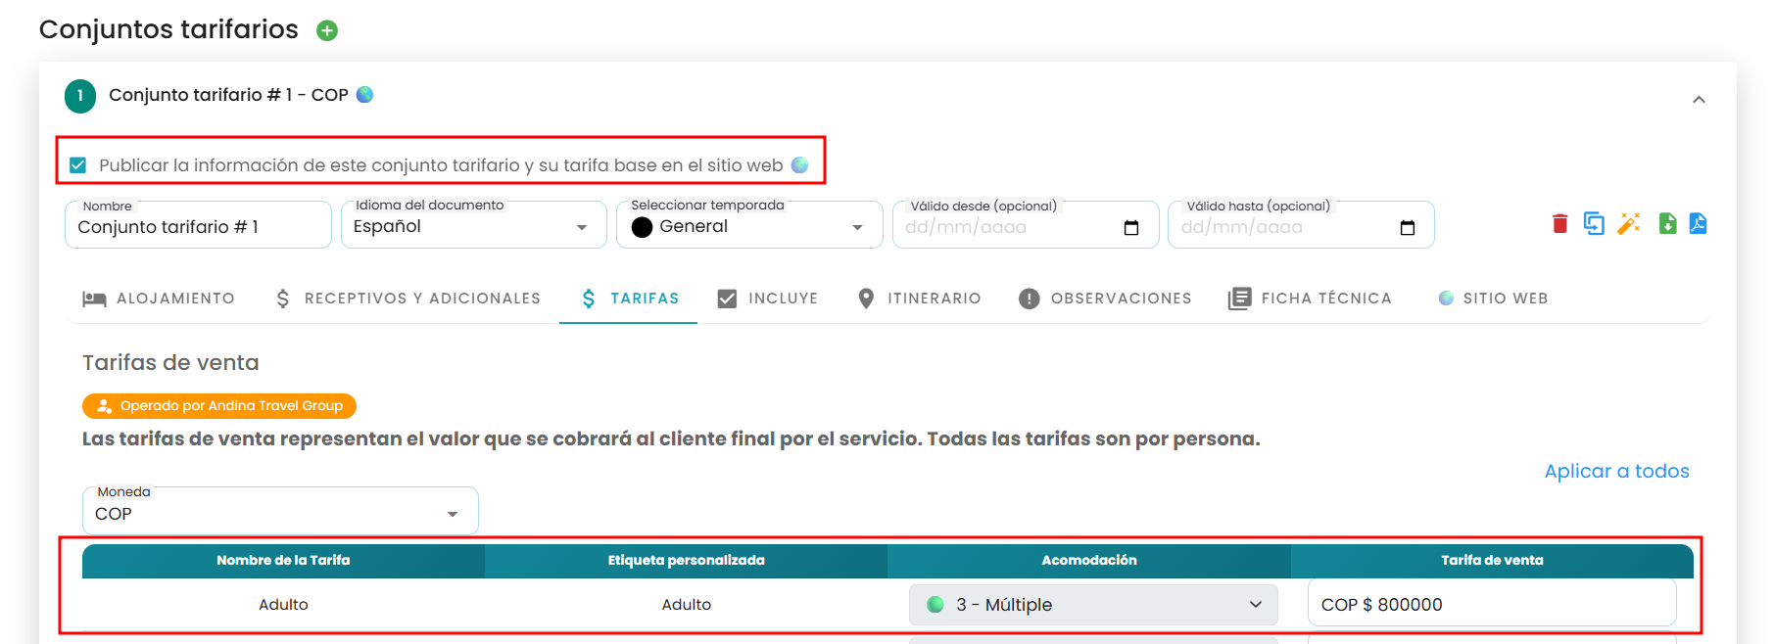The width and height of the screenshot is (1774, 644).
Task: Download file with the green document icon
Action: (x=1667, y=224)
